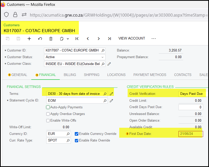This screenshot has height=167, width=209.
Task: Click the add new record plus icon
Action: pos(29,39)
